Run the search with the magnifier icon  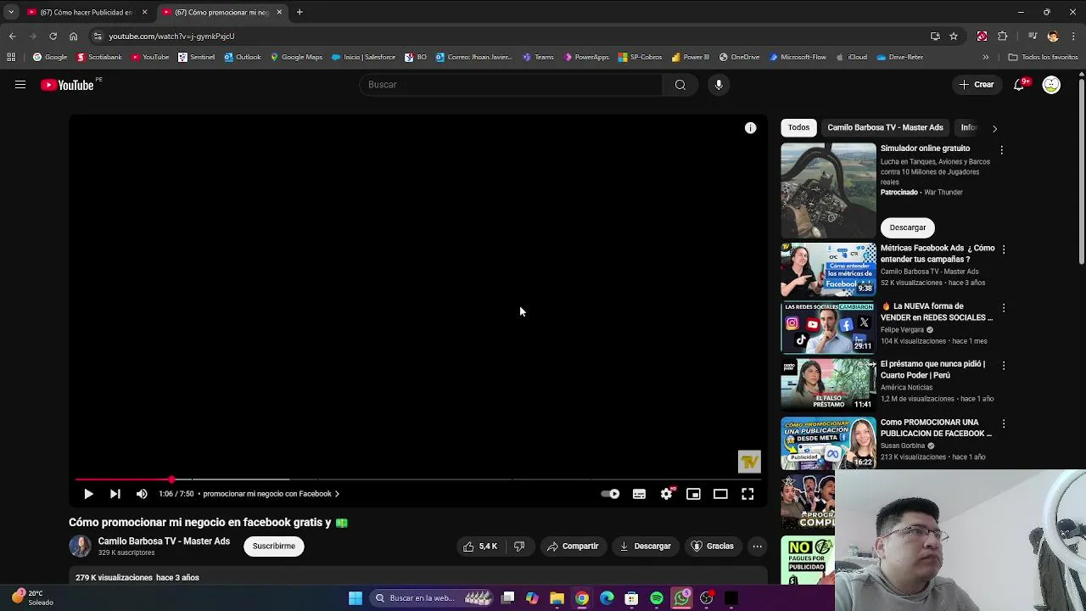click(x=680, y=85)
